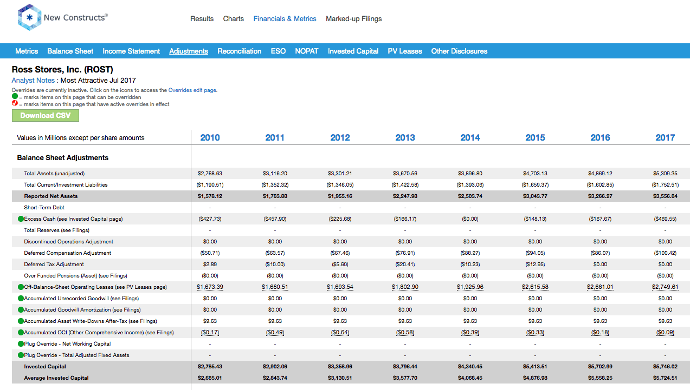
Task: Click Deferred Compensation Adjustment row label
Action: point(68,253)
